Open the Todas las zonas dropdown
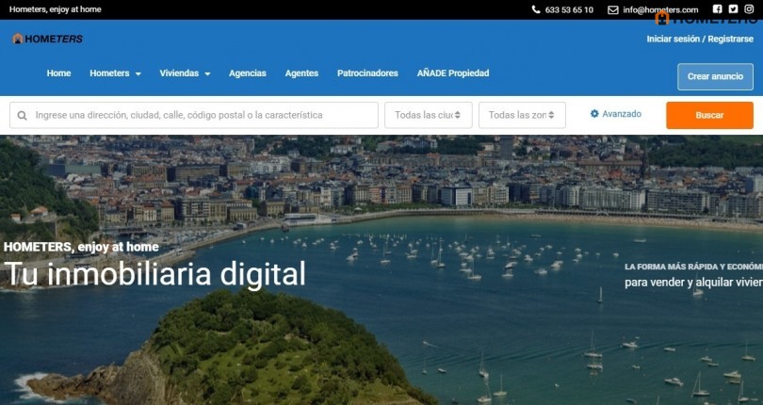Image resolution: width=763 pixels, height=405 pixels. (522, 115)
